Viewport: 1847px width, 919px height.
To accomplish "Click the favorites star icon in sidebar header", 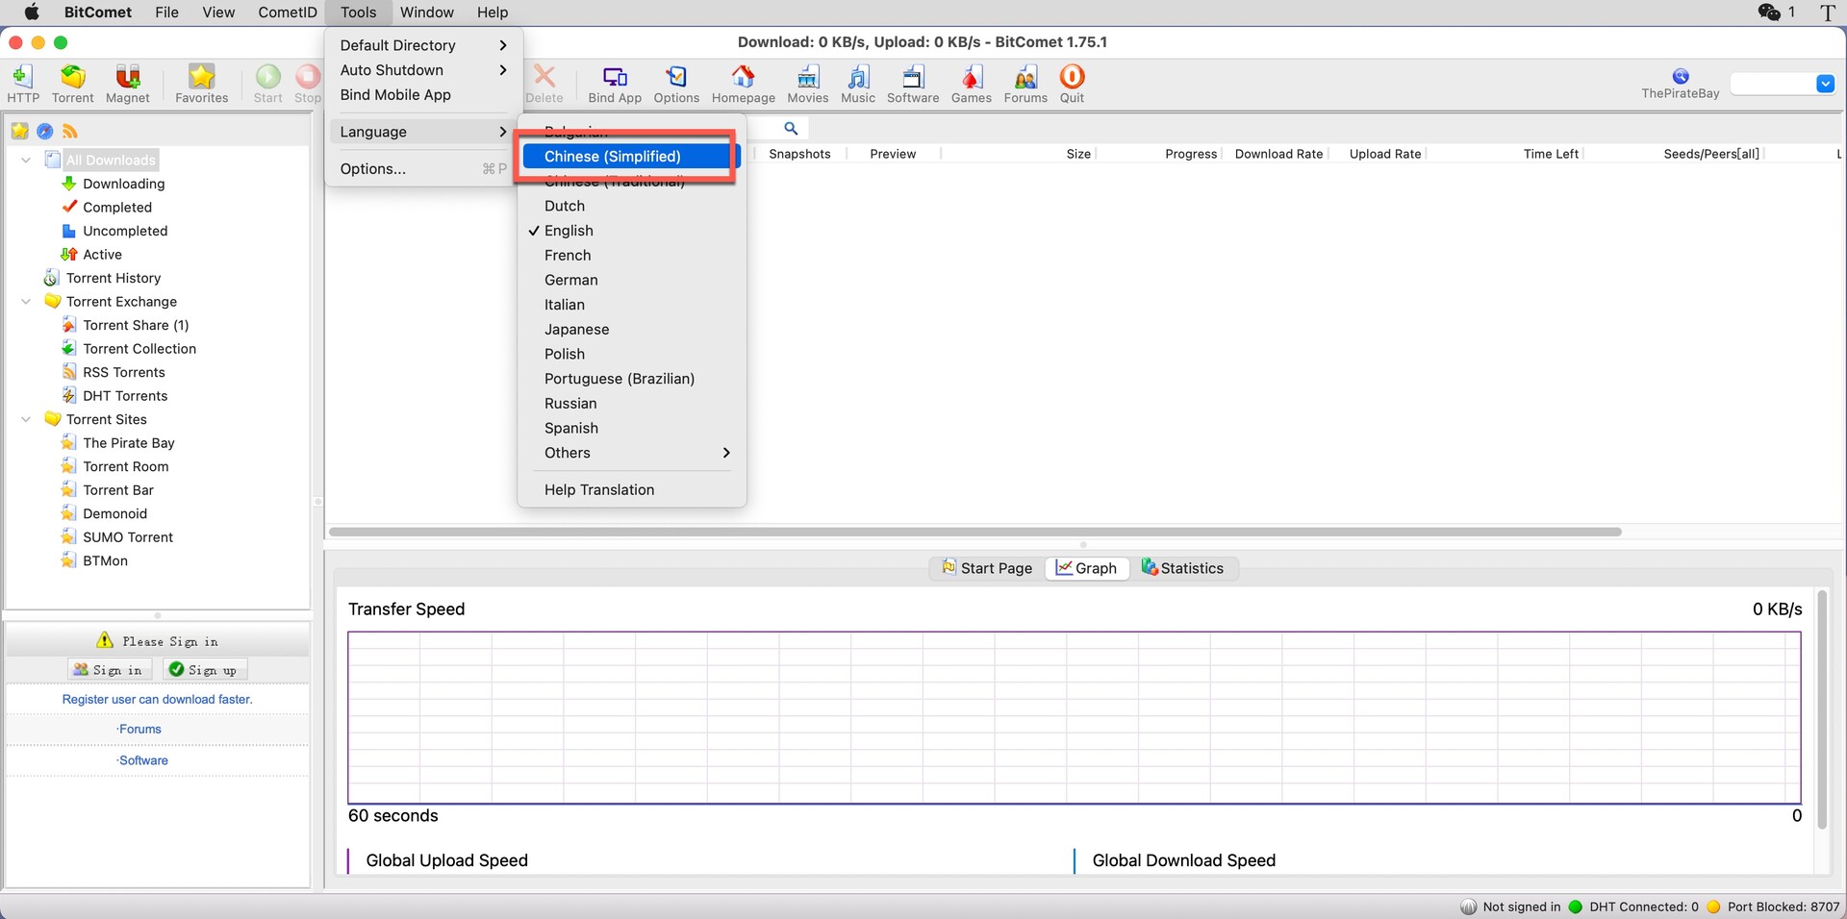I will click(19, 131).
